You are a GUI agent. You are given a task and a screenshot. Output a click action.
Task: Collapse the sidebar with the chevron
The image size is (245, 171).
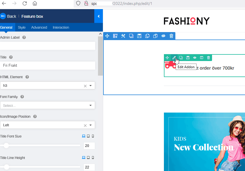tap(99, 16)
